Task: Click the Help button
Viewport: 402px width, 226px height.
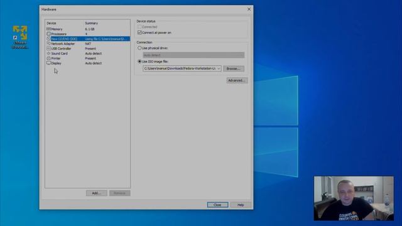Action: coord(241,205)
